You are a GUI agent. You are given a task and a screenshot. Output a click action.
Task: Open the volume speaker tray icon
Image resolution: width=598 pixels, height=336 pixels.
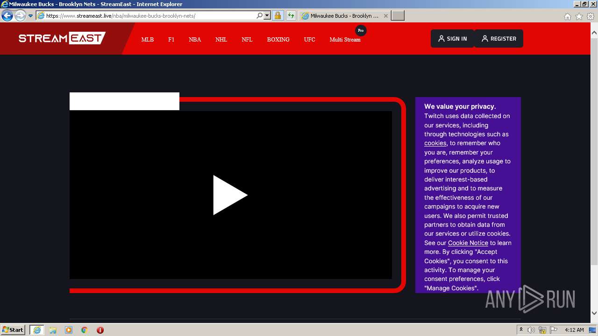click(x=531, y=330)
